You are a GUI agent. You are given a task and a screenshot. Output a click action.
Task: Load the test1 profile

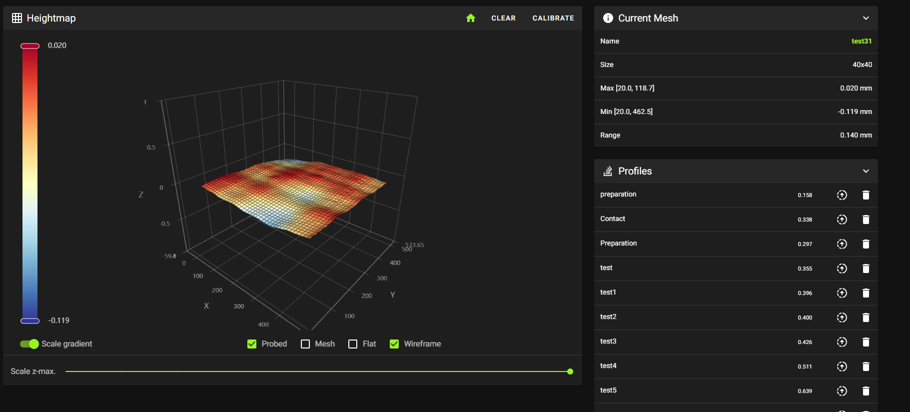pos(842,293)
